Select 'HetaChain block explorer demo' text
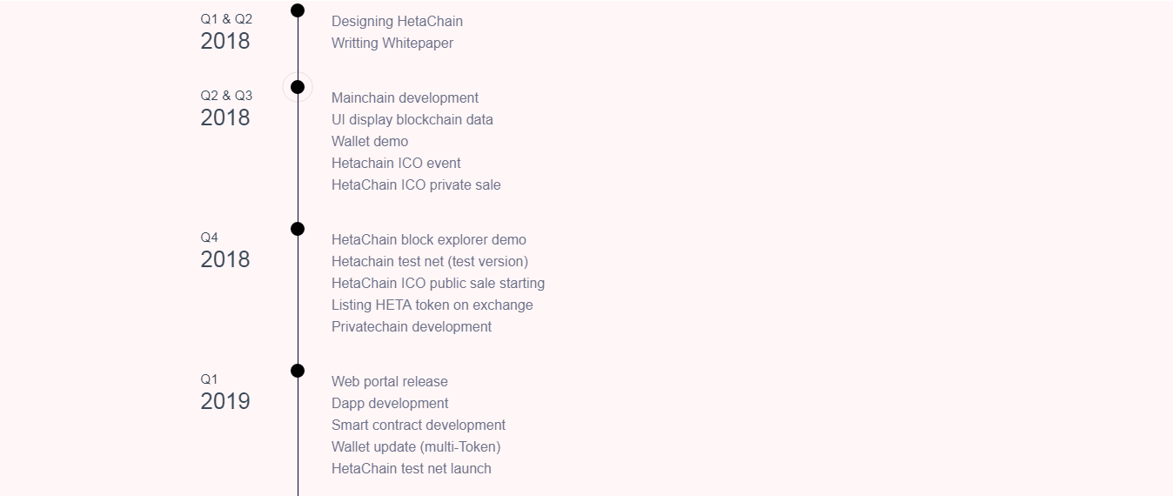The image size is (1173, 496). click(429, 239)
